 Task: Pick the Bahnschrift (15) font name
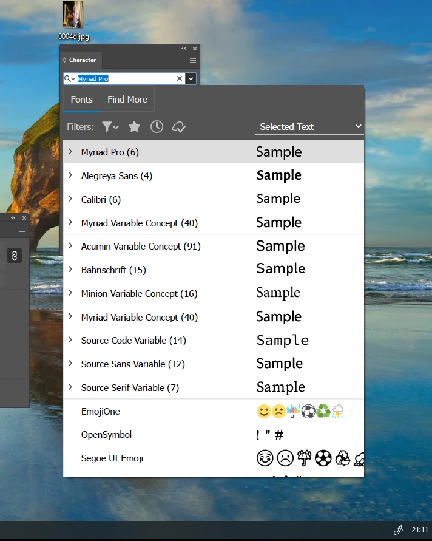[113, 270]
